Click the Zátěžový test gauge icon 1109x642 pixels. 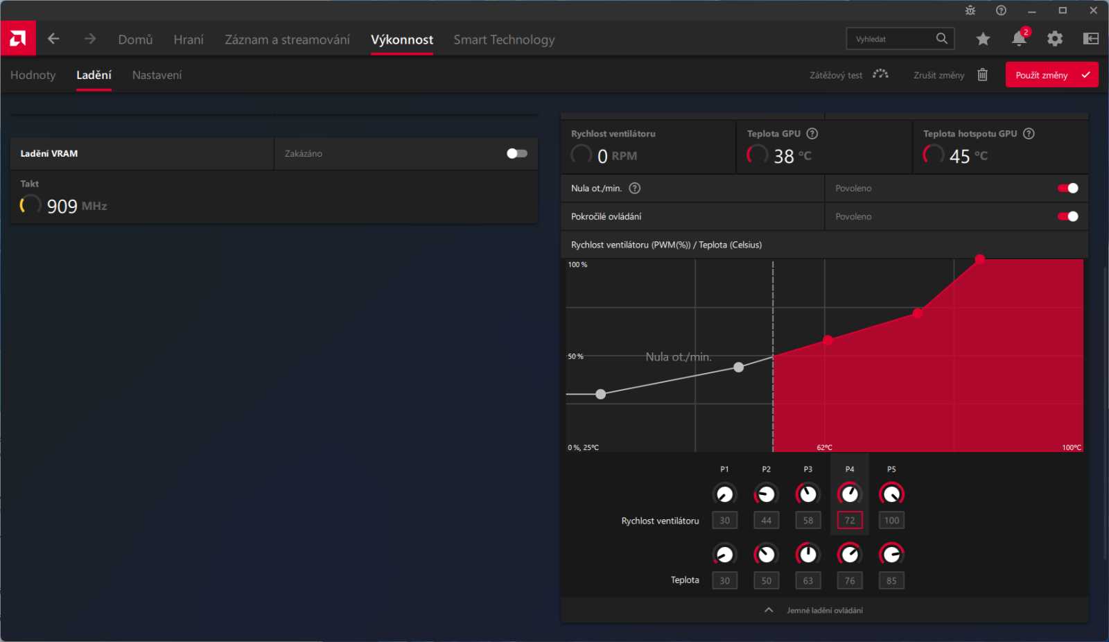(x=880, y=73)
